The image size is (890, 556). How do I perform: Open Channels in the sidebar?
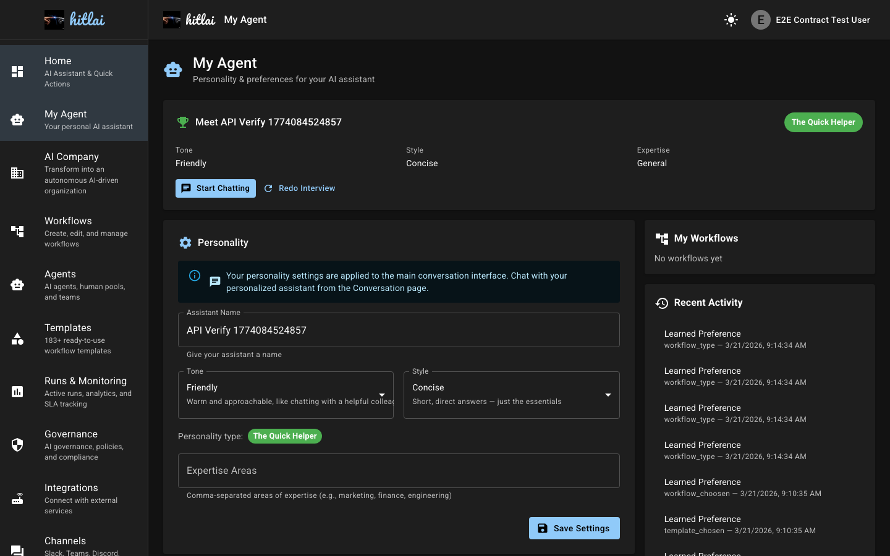pyautogui.click(x=74, y=545)
